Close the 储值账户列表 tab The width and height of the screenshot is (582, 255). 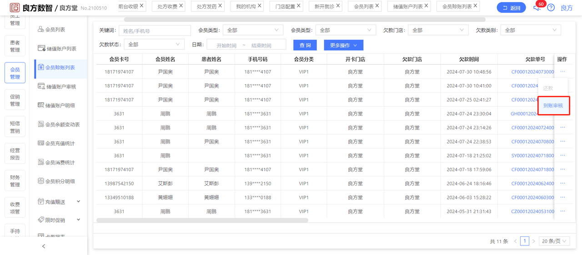coord(426,6)
